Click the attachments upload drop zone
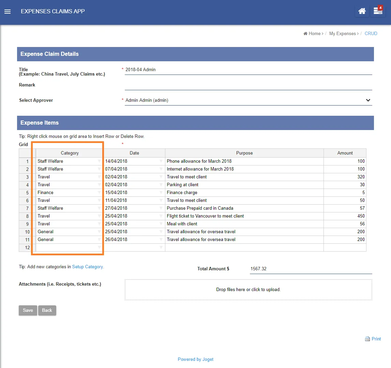 pos(249,290)
